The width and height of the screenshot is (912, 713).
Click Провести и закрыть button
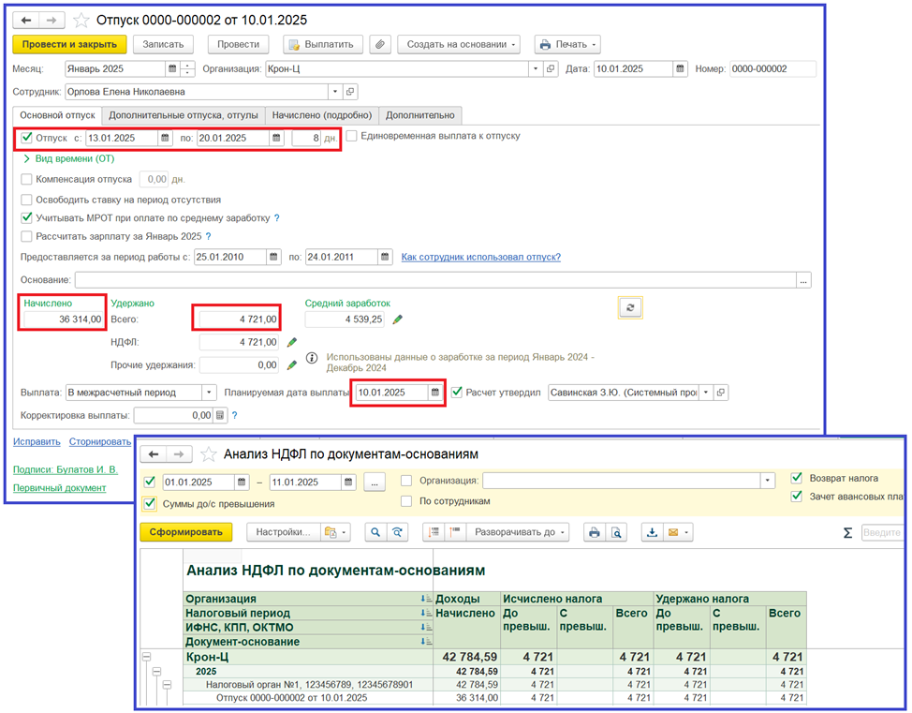(69, 44)
